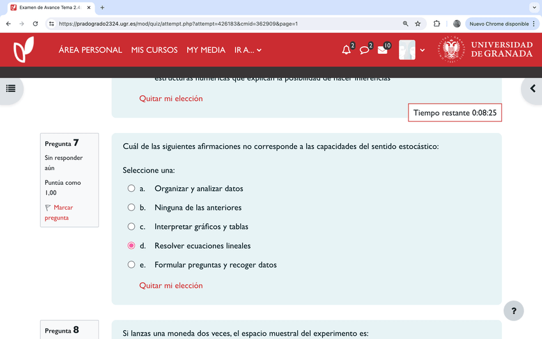Expand the right side block drawer
Viewport: 542px width, 339px height.
point(532,88)
